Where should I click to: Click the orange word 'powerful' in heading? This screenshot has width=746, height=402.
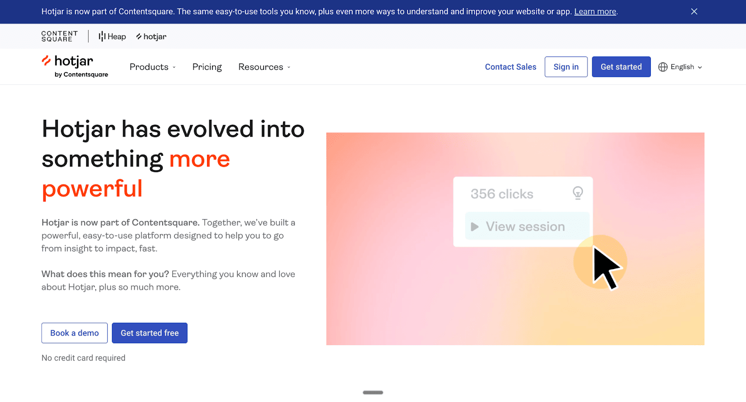point(92,189)
